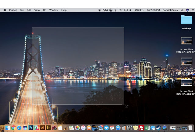This screenshot has width=195, height=140.
Task: Click the Wi-Fi status icon
Action: 120,10
